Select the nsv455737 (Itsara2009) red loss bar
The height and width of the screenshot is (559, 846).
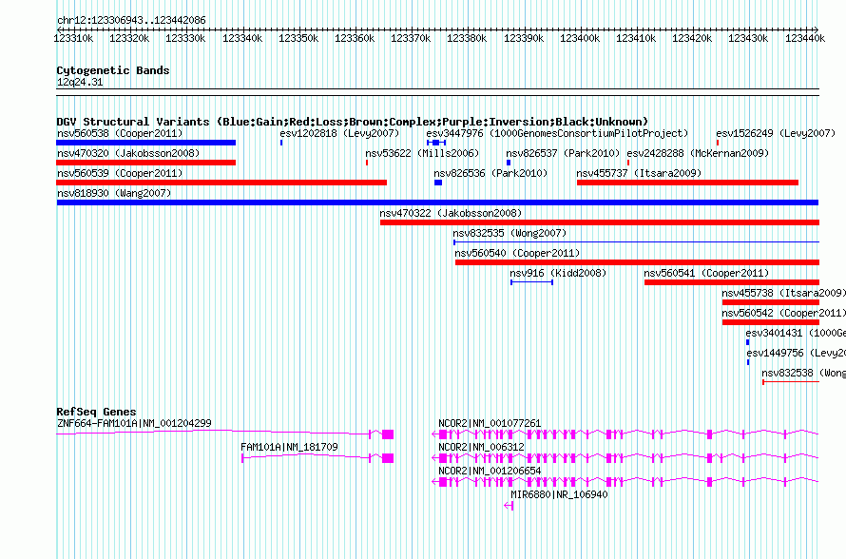(687, 183)
